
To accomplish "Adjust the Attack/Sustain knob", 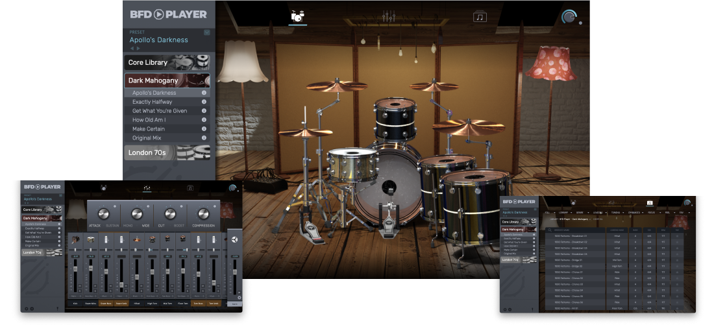I will tap(103, 213).
